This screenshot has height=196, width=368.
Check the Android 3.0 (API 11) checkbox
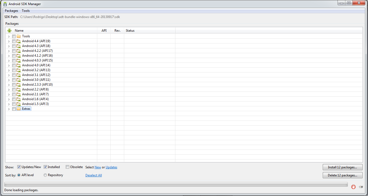(14, 80)
